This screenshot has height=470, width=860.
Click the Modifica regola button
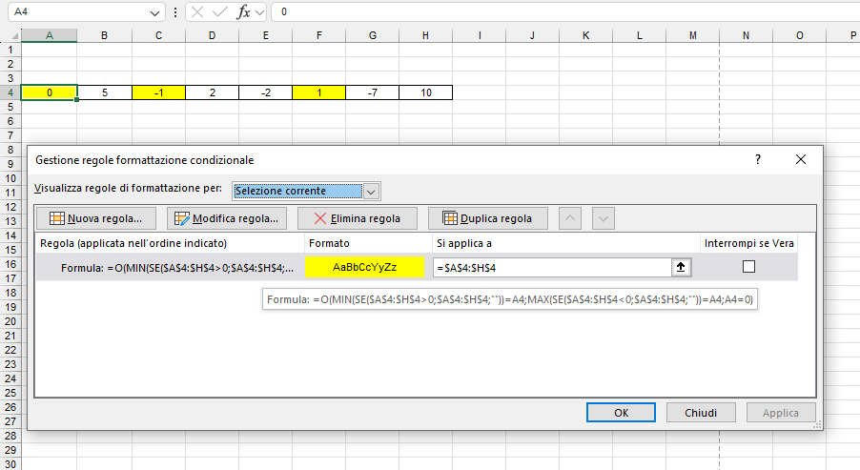pos(227,218)
